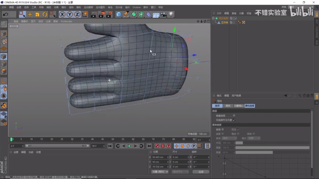Click the 应用 apply button

(201, 172)
